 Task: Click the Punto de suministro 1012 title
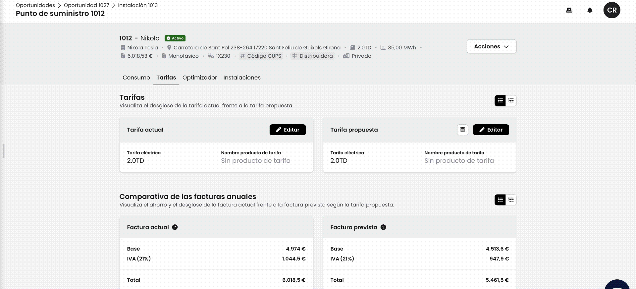click(60, 14)
